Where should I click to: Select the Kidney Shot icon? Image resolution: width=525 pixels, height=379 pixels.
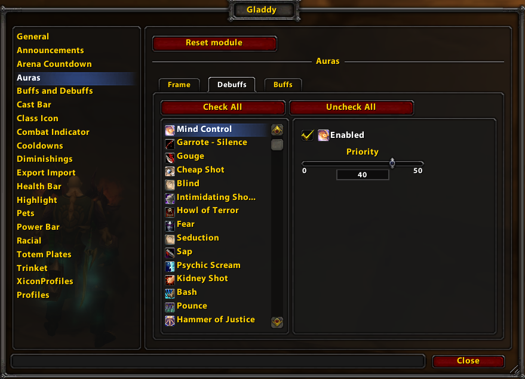170,280
